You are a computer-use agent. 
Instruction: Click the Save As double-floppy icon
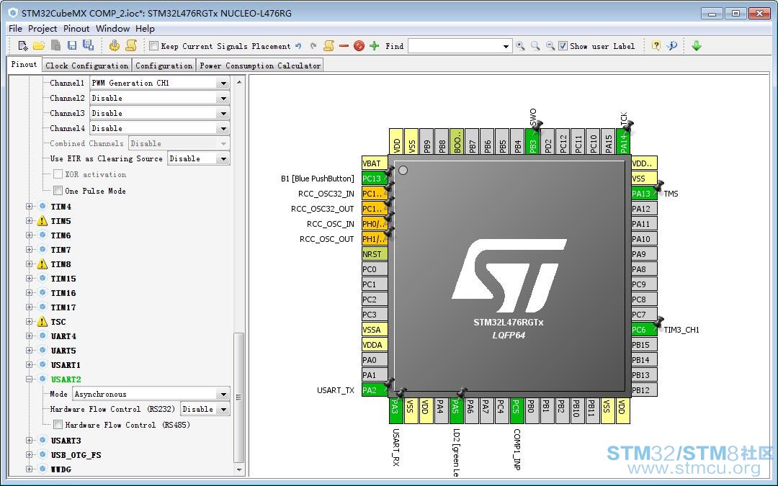pos(89,45)
